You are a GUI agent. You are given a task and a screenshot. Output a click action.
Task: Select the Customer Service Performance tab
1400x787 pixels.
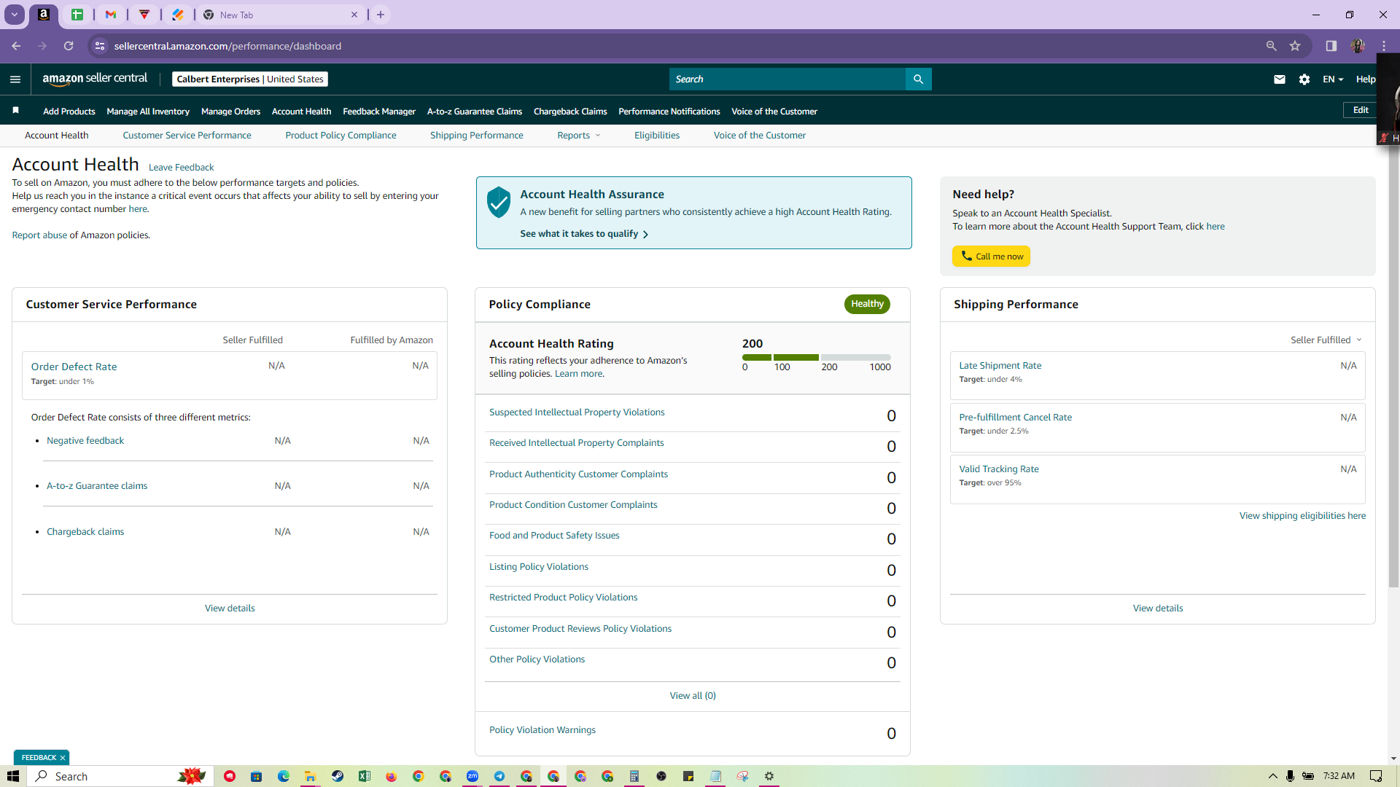(187, 136)
